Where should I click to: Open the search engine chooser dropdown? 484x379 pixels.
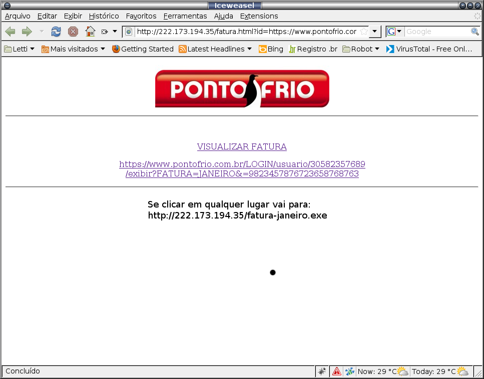pyautogui.click(x=399, y=31)
